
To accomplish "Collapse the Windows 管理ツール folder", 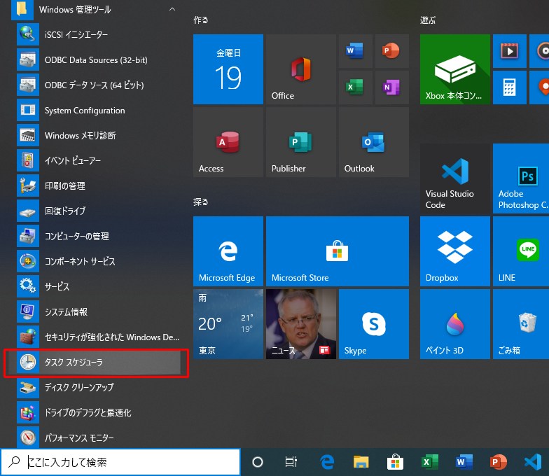I will (172, 10).
